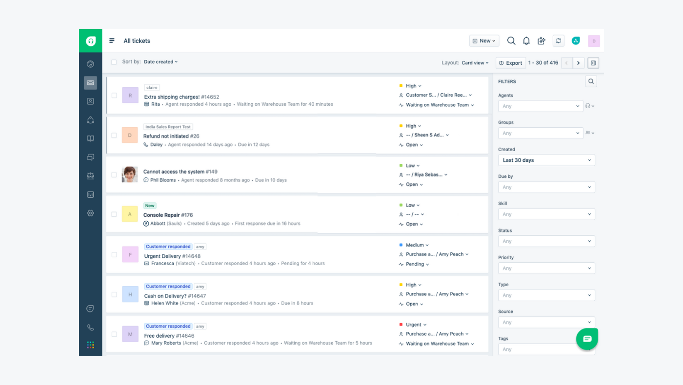Open the pink D profile avatar
The image size is (683, 385).
point(594,41)
